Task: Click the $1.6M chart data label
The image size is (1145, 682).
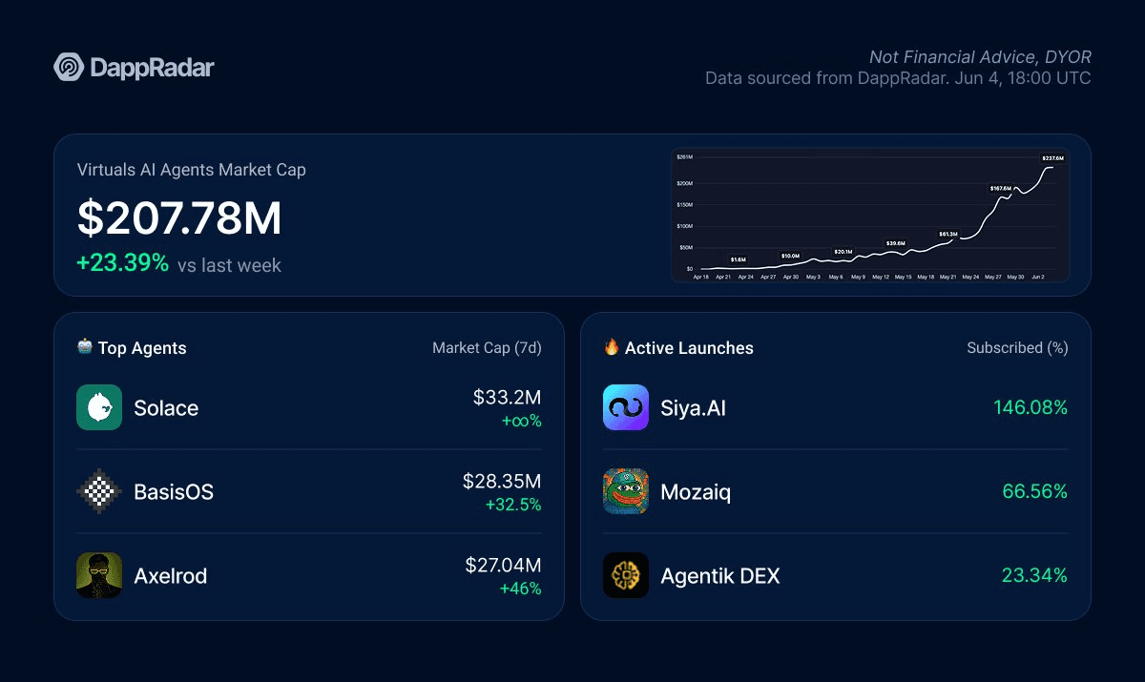Action: [739, 259]
